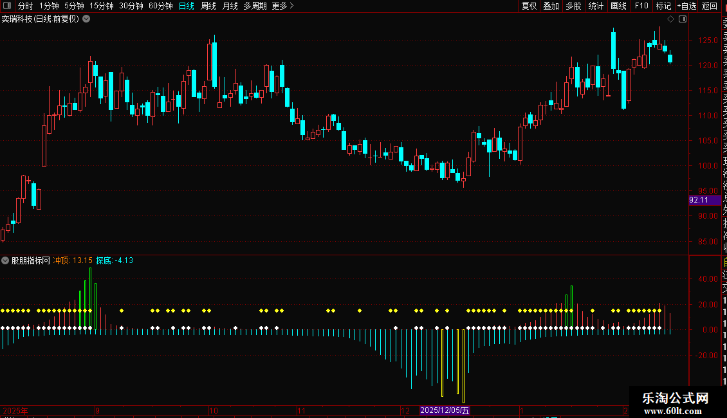727x418 pixels.
Task: Click the -20.00 indicator axis label
Action: click(x=706, y=356)
